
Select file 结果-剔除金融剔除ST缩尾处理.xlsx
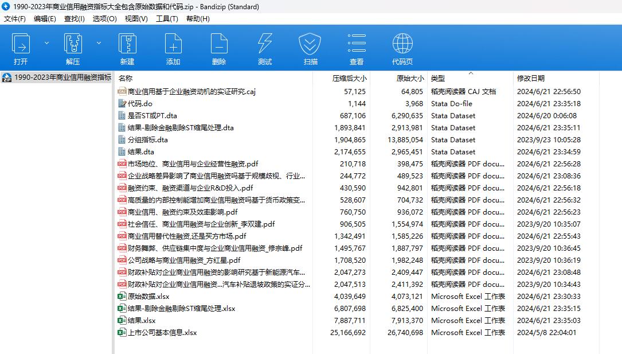[x=181, y=308]
